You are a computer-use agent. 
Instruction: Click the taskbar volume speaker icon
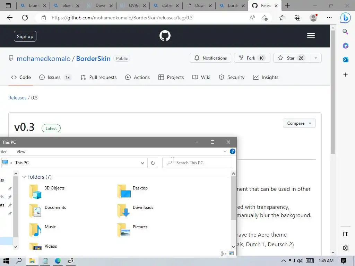click(x=300, y=261)
